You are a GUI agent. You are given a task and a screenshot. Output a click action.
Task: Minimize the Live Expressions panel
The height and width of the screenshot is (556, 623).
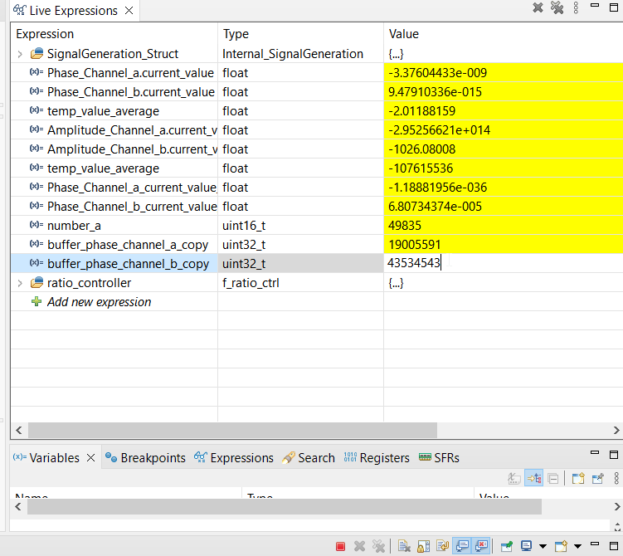595,5
